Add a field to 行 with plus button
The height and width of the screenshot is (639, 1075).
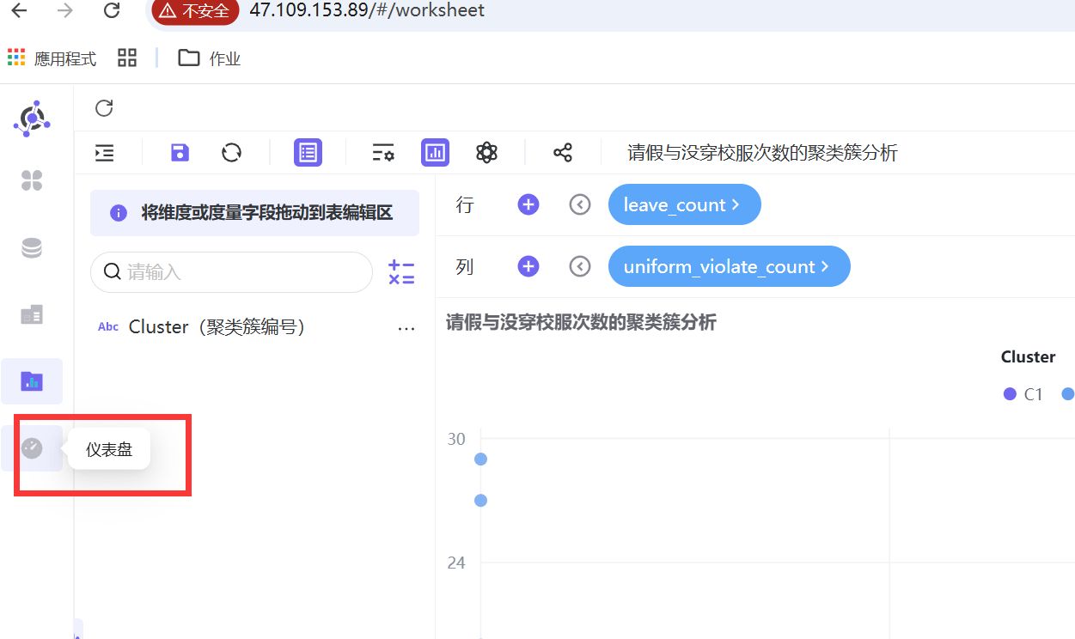pyautogui.click(x=528, y=204)
